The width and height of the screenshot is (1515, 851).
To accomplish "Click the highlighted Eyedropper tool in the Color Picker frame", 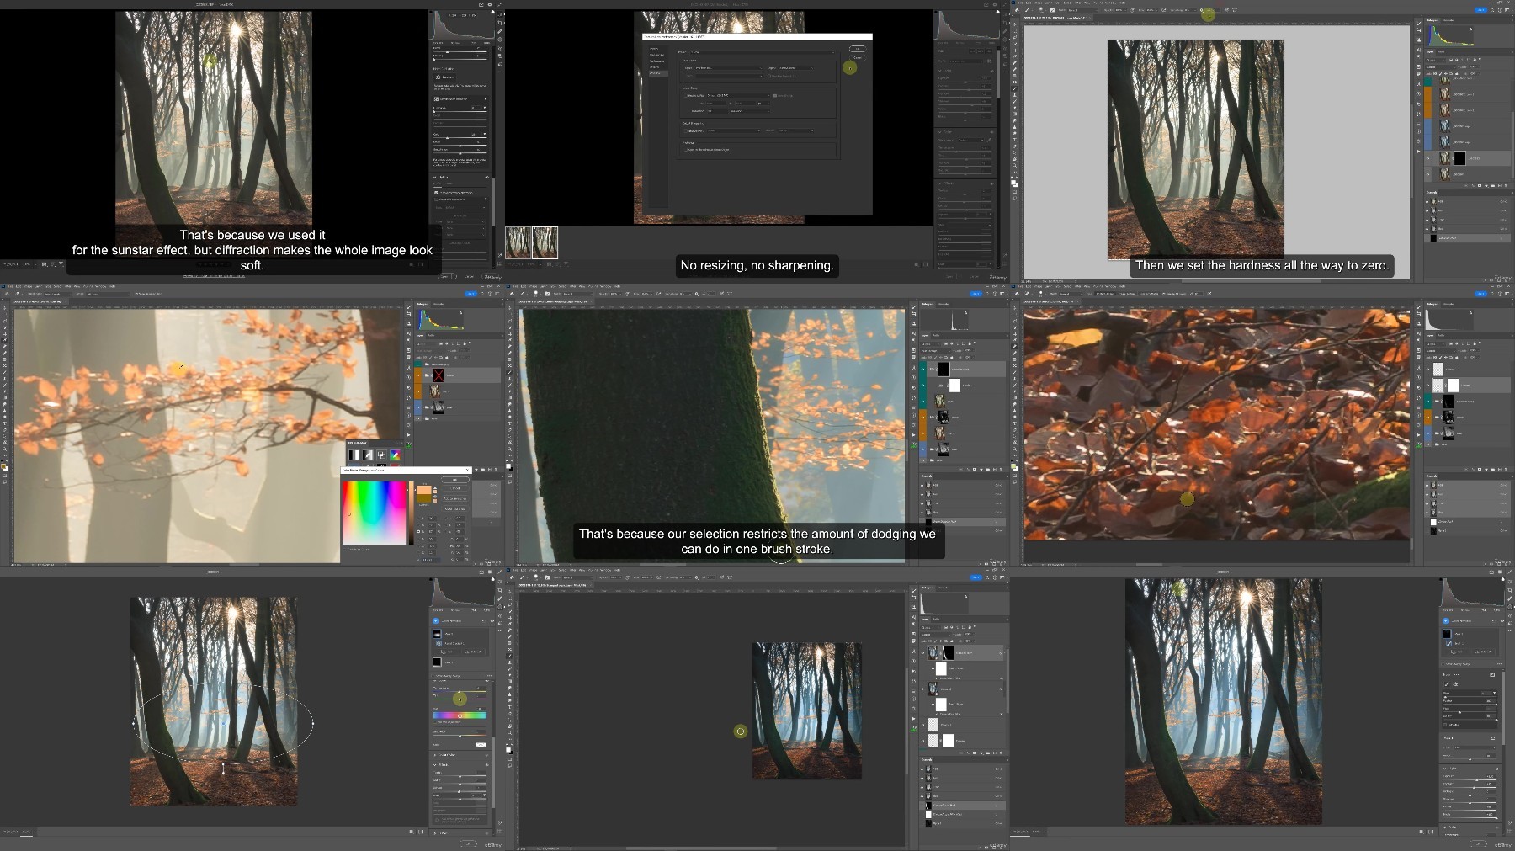I will coord(4,340).
